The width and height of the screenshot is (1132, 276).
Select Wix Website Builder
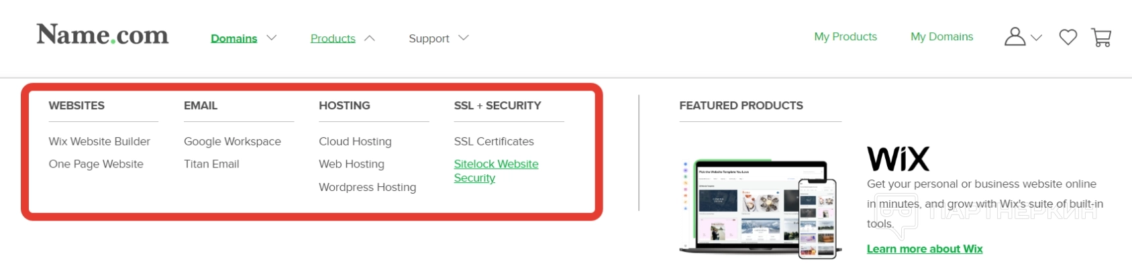(x=99, y=141)
